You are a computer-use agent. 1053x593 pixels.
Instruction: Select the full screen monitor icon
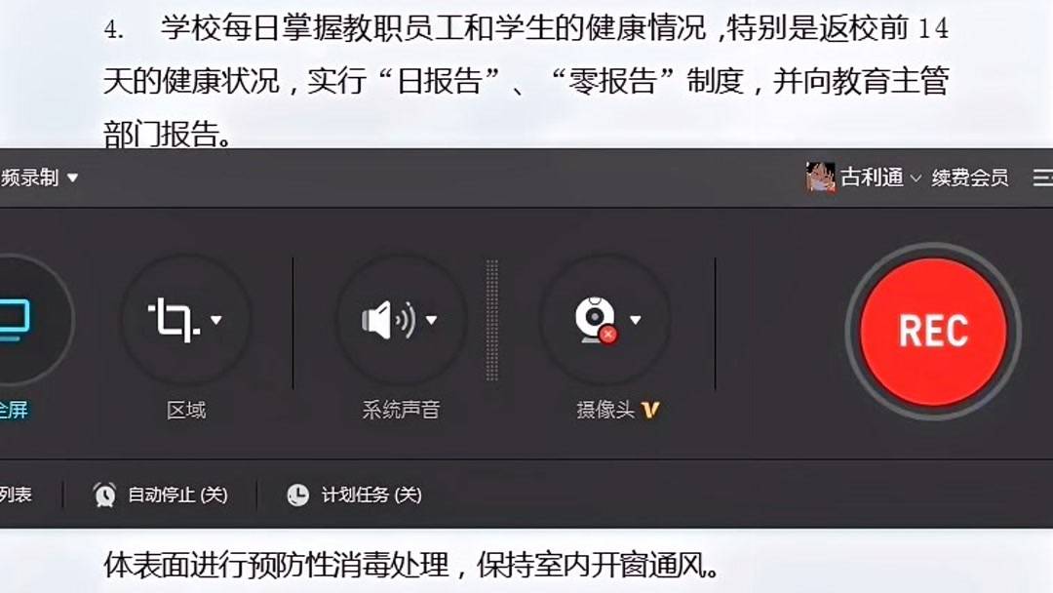pyautogui.click(x=15, y=320)
